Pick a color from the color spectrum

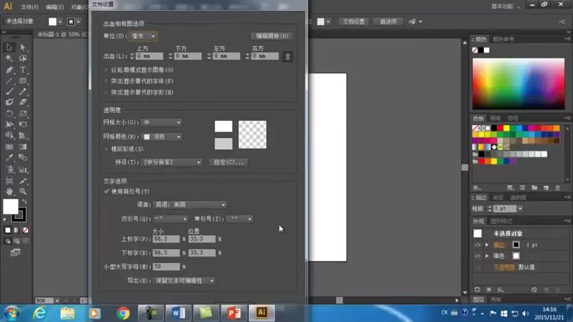click(518, 83)
